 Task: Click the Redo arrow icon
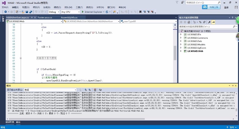pos(42,12)
